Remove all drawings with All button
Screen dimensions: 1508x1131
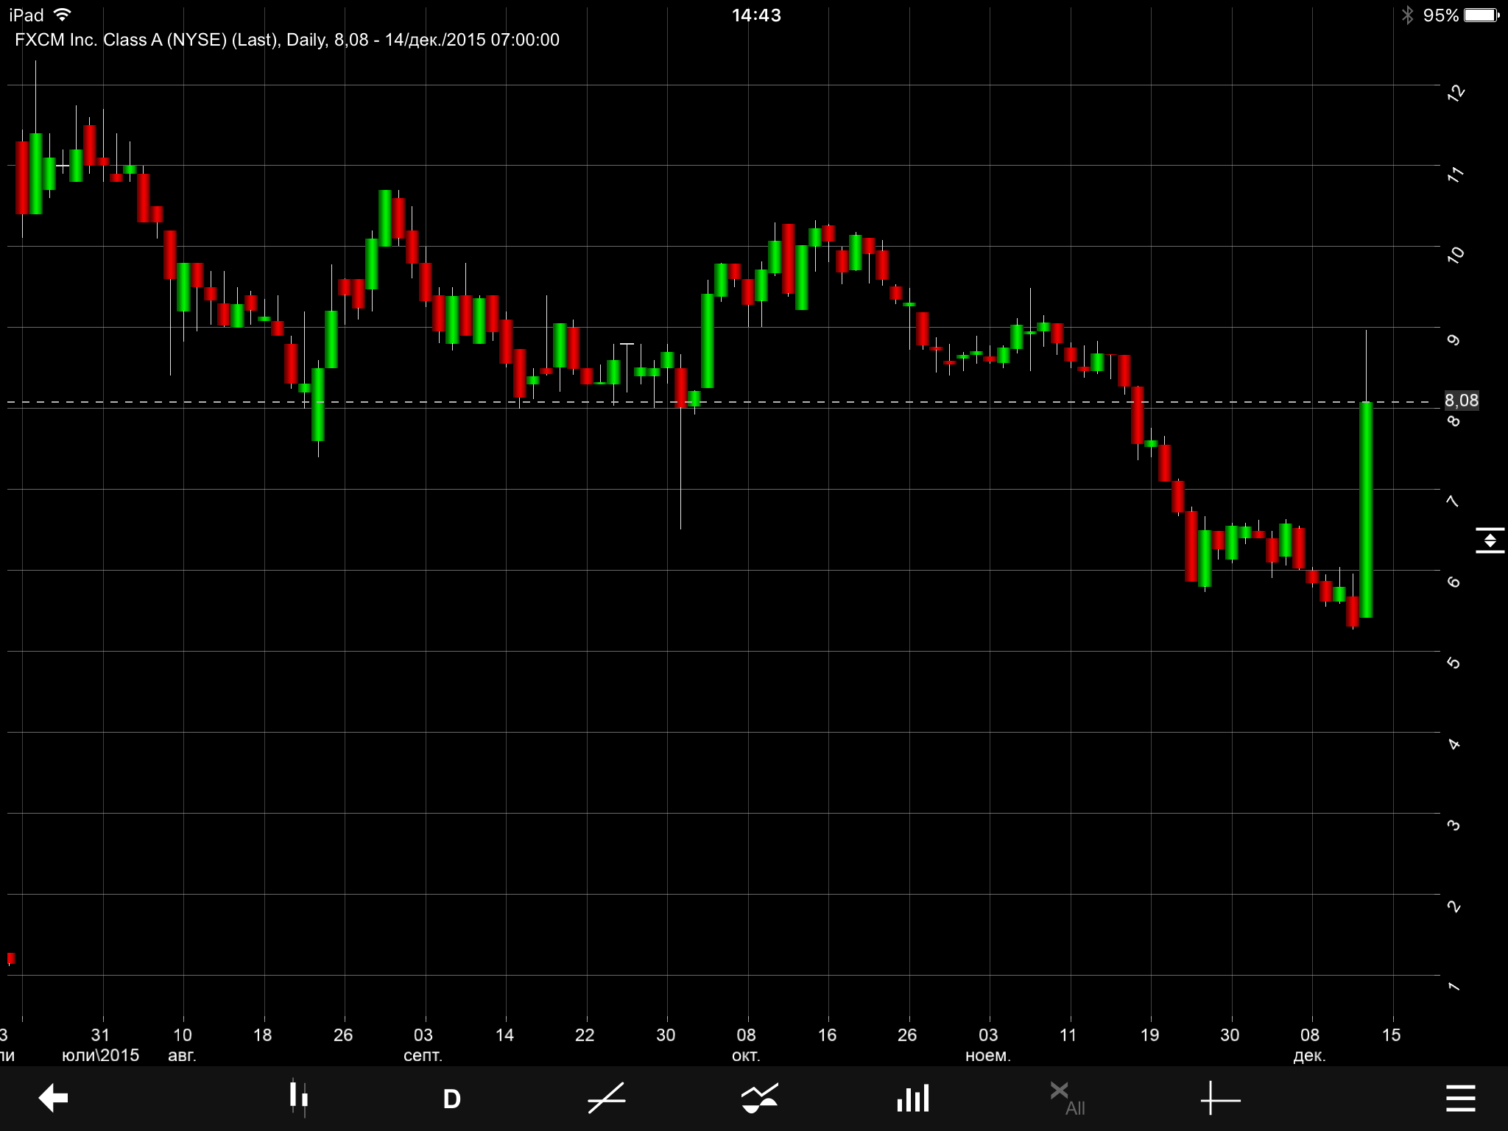click(x=1067, y=1099)
